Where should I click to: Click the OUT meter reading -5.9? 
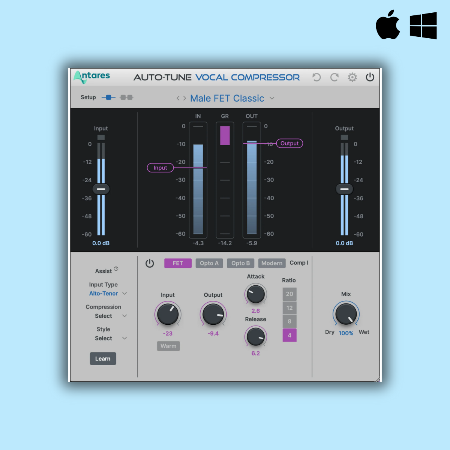click(x=252, y=243)
